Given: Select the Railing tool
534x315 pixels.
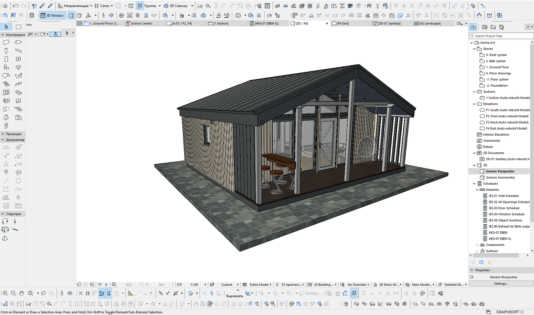Looking at the screenshot, I should pos(19,84).
